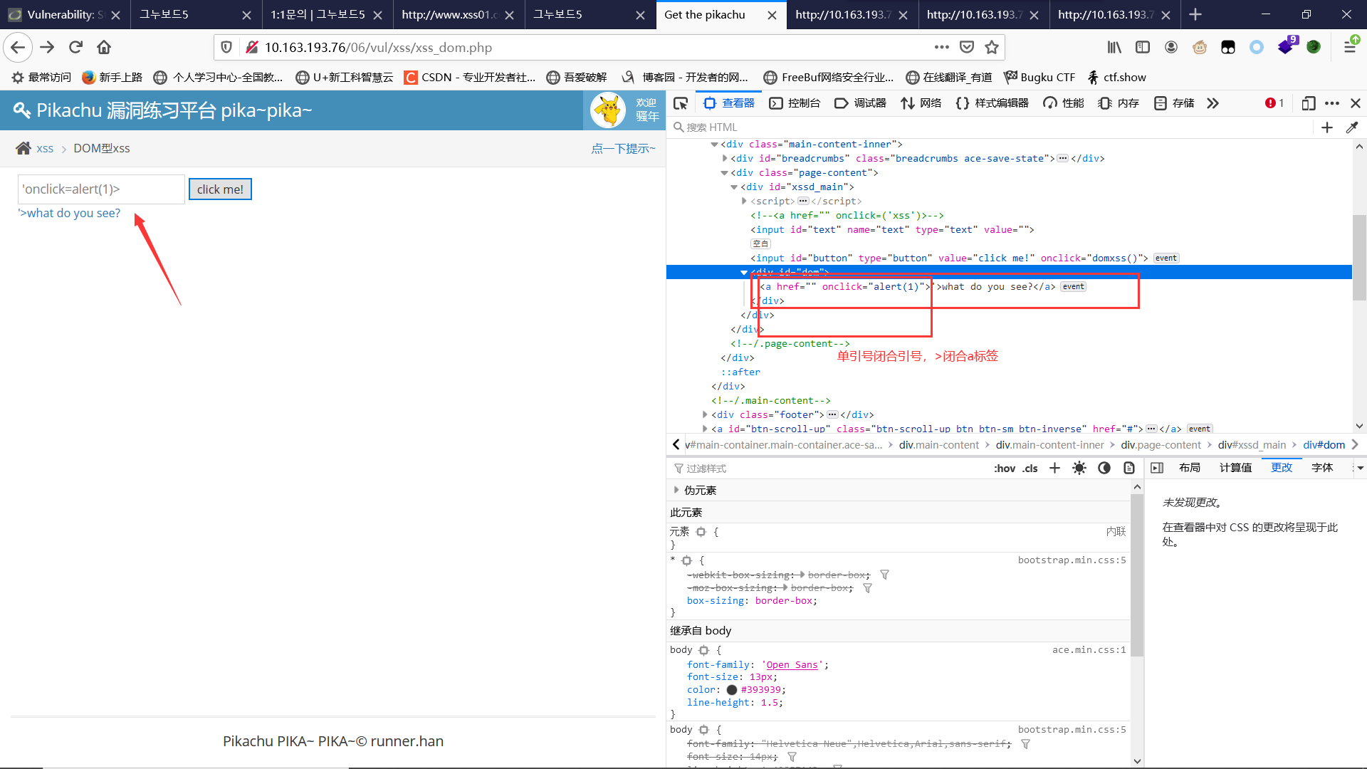Select the 字体 fonts sidebar tab
The image size is (1367, 769).
(1322, 468)
